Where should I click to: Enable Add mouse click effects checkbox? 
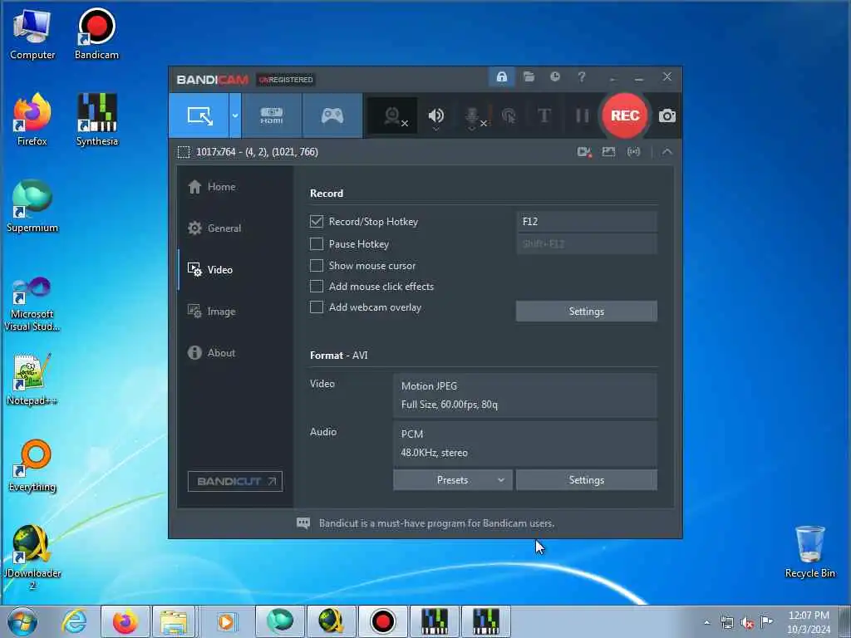tap(317, 286)
